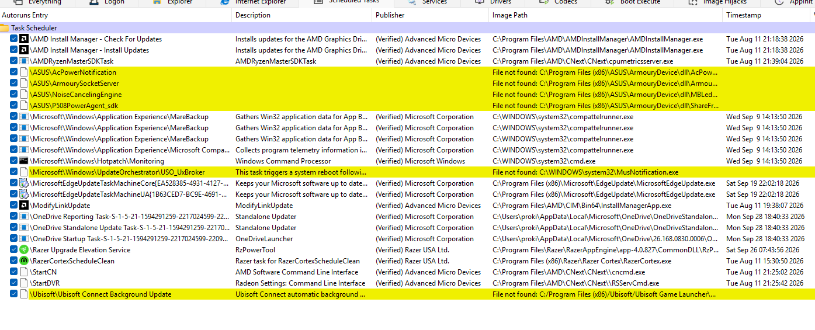The width and height of the screenshot is (815, 330).
Task: Click the Edge update icon of MicrosoftEdgeUpdateTaskMachineUA
Action: coord(24,194)
